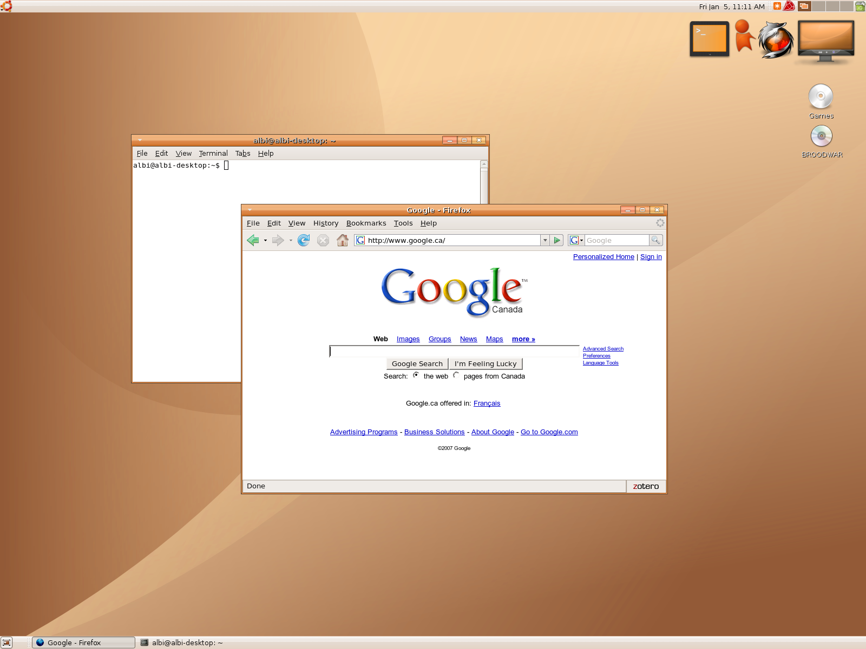Open the Firefox File menu
The height and width of the screenshot is (649, 866).
[253, 223]
